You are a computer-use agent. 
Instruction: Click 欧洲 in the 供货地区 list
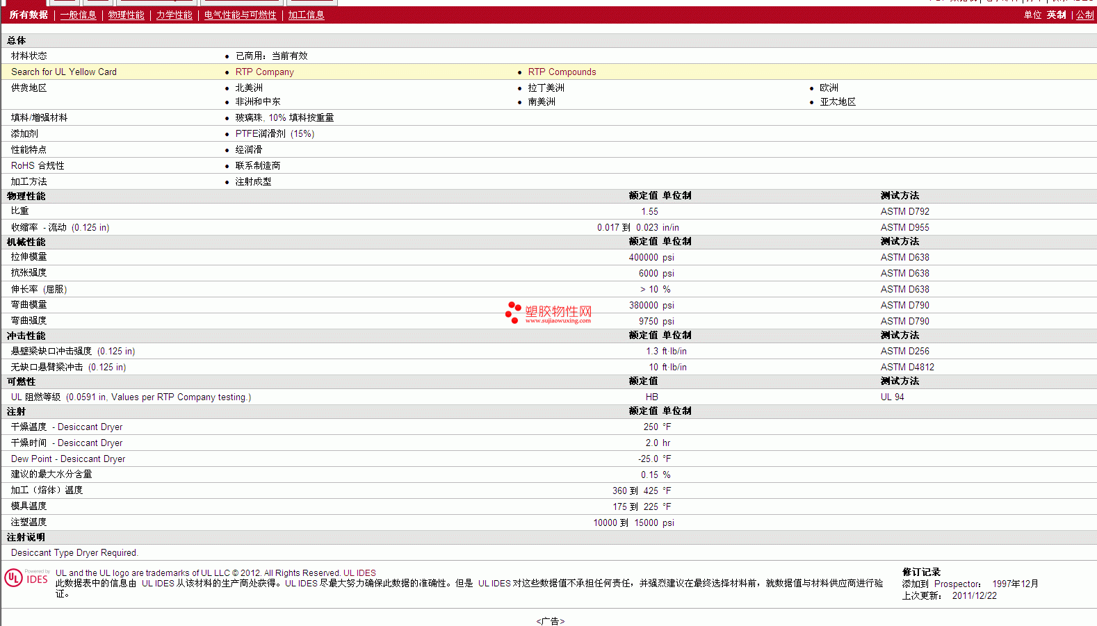click(829, 88)
